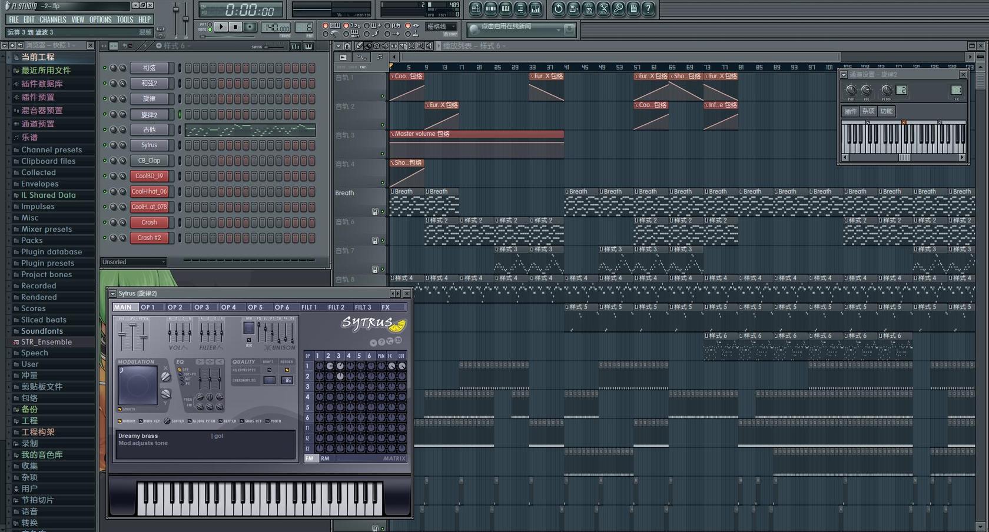Toggle Center checkbox in Sytrus

(220, 421)
